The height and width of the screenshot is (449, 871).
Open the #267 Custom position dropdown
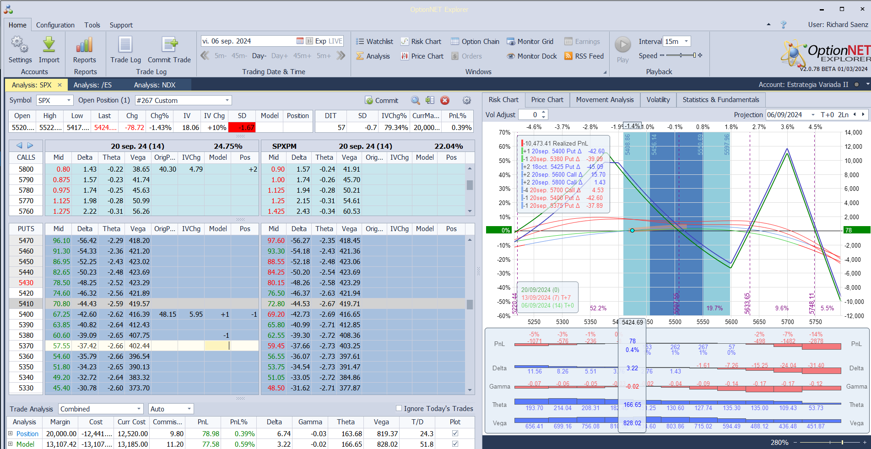pyautogui.click(x=227, y=100)
